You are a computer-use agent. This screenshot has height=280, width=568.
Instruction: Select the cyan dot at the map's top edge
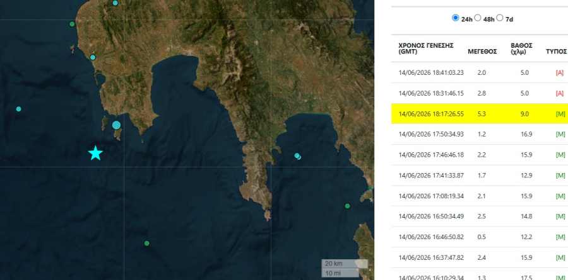pyautogui.click(x=115, y=3)
